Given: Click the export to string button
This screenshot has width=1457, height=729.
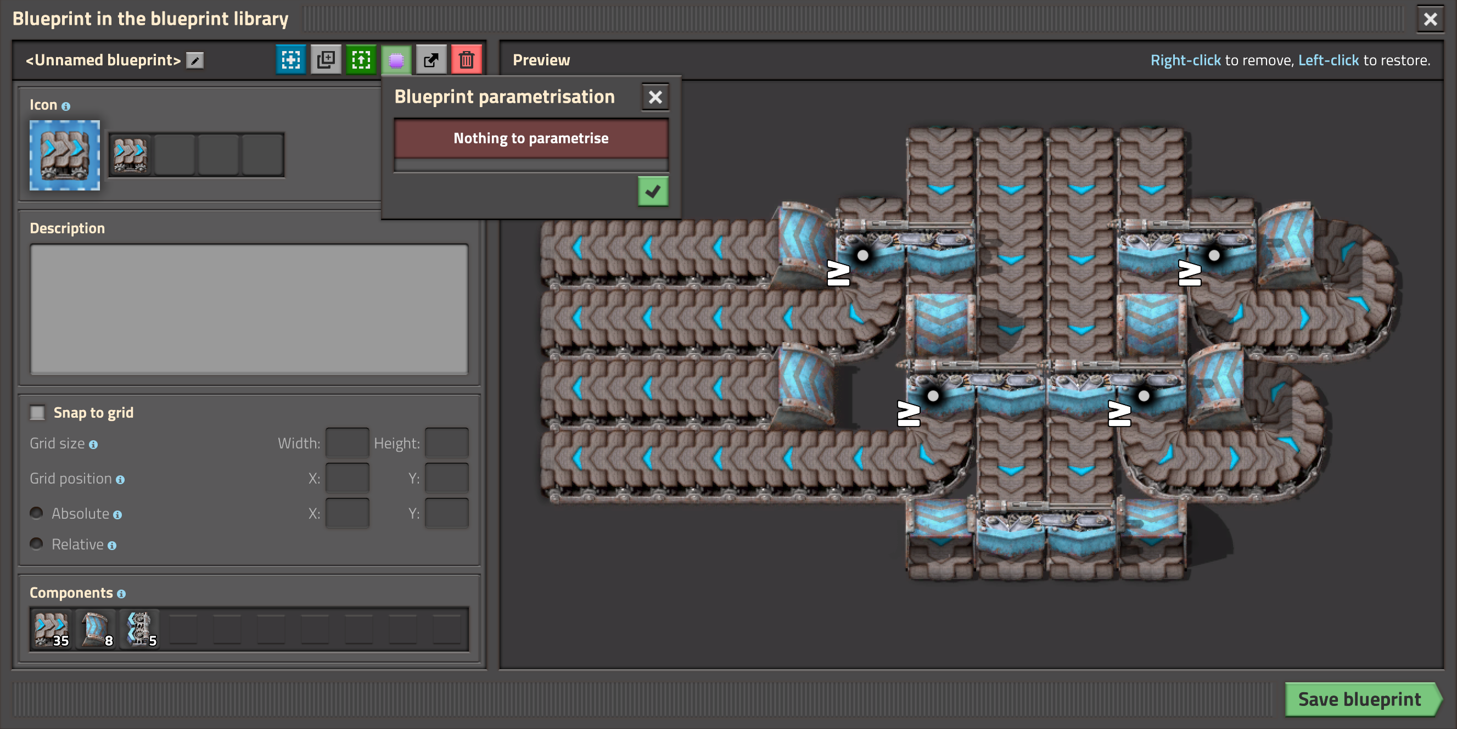Looking at the screenshot, I should tap(431, 60).
